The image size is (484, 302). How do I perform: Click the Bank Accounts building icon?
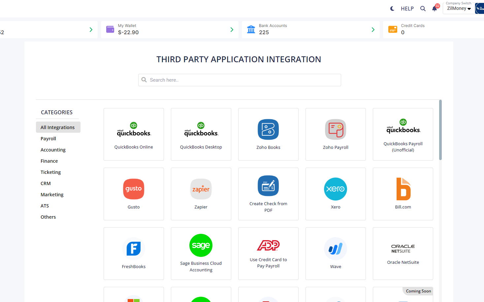pos(251,29)
